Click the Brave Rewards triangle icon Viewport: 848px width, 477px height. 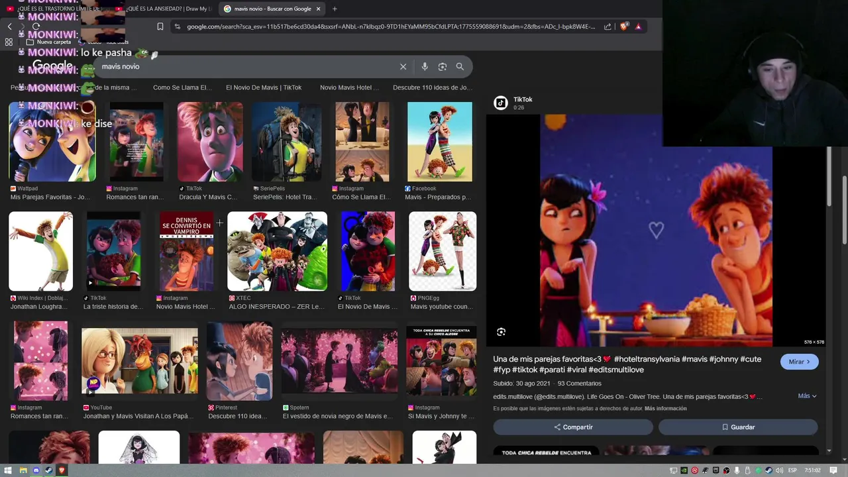[638, 26]
